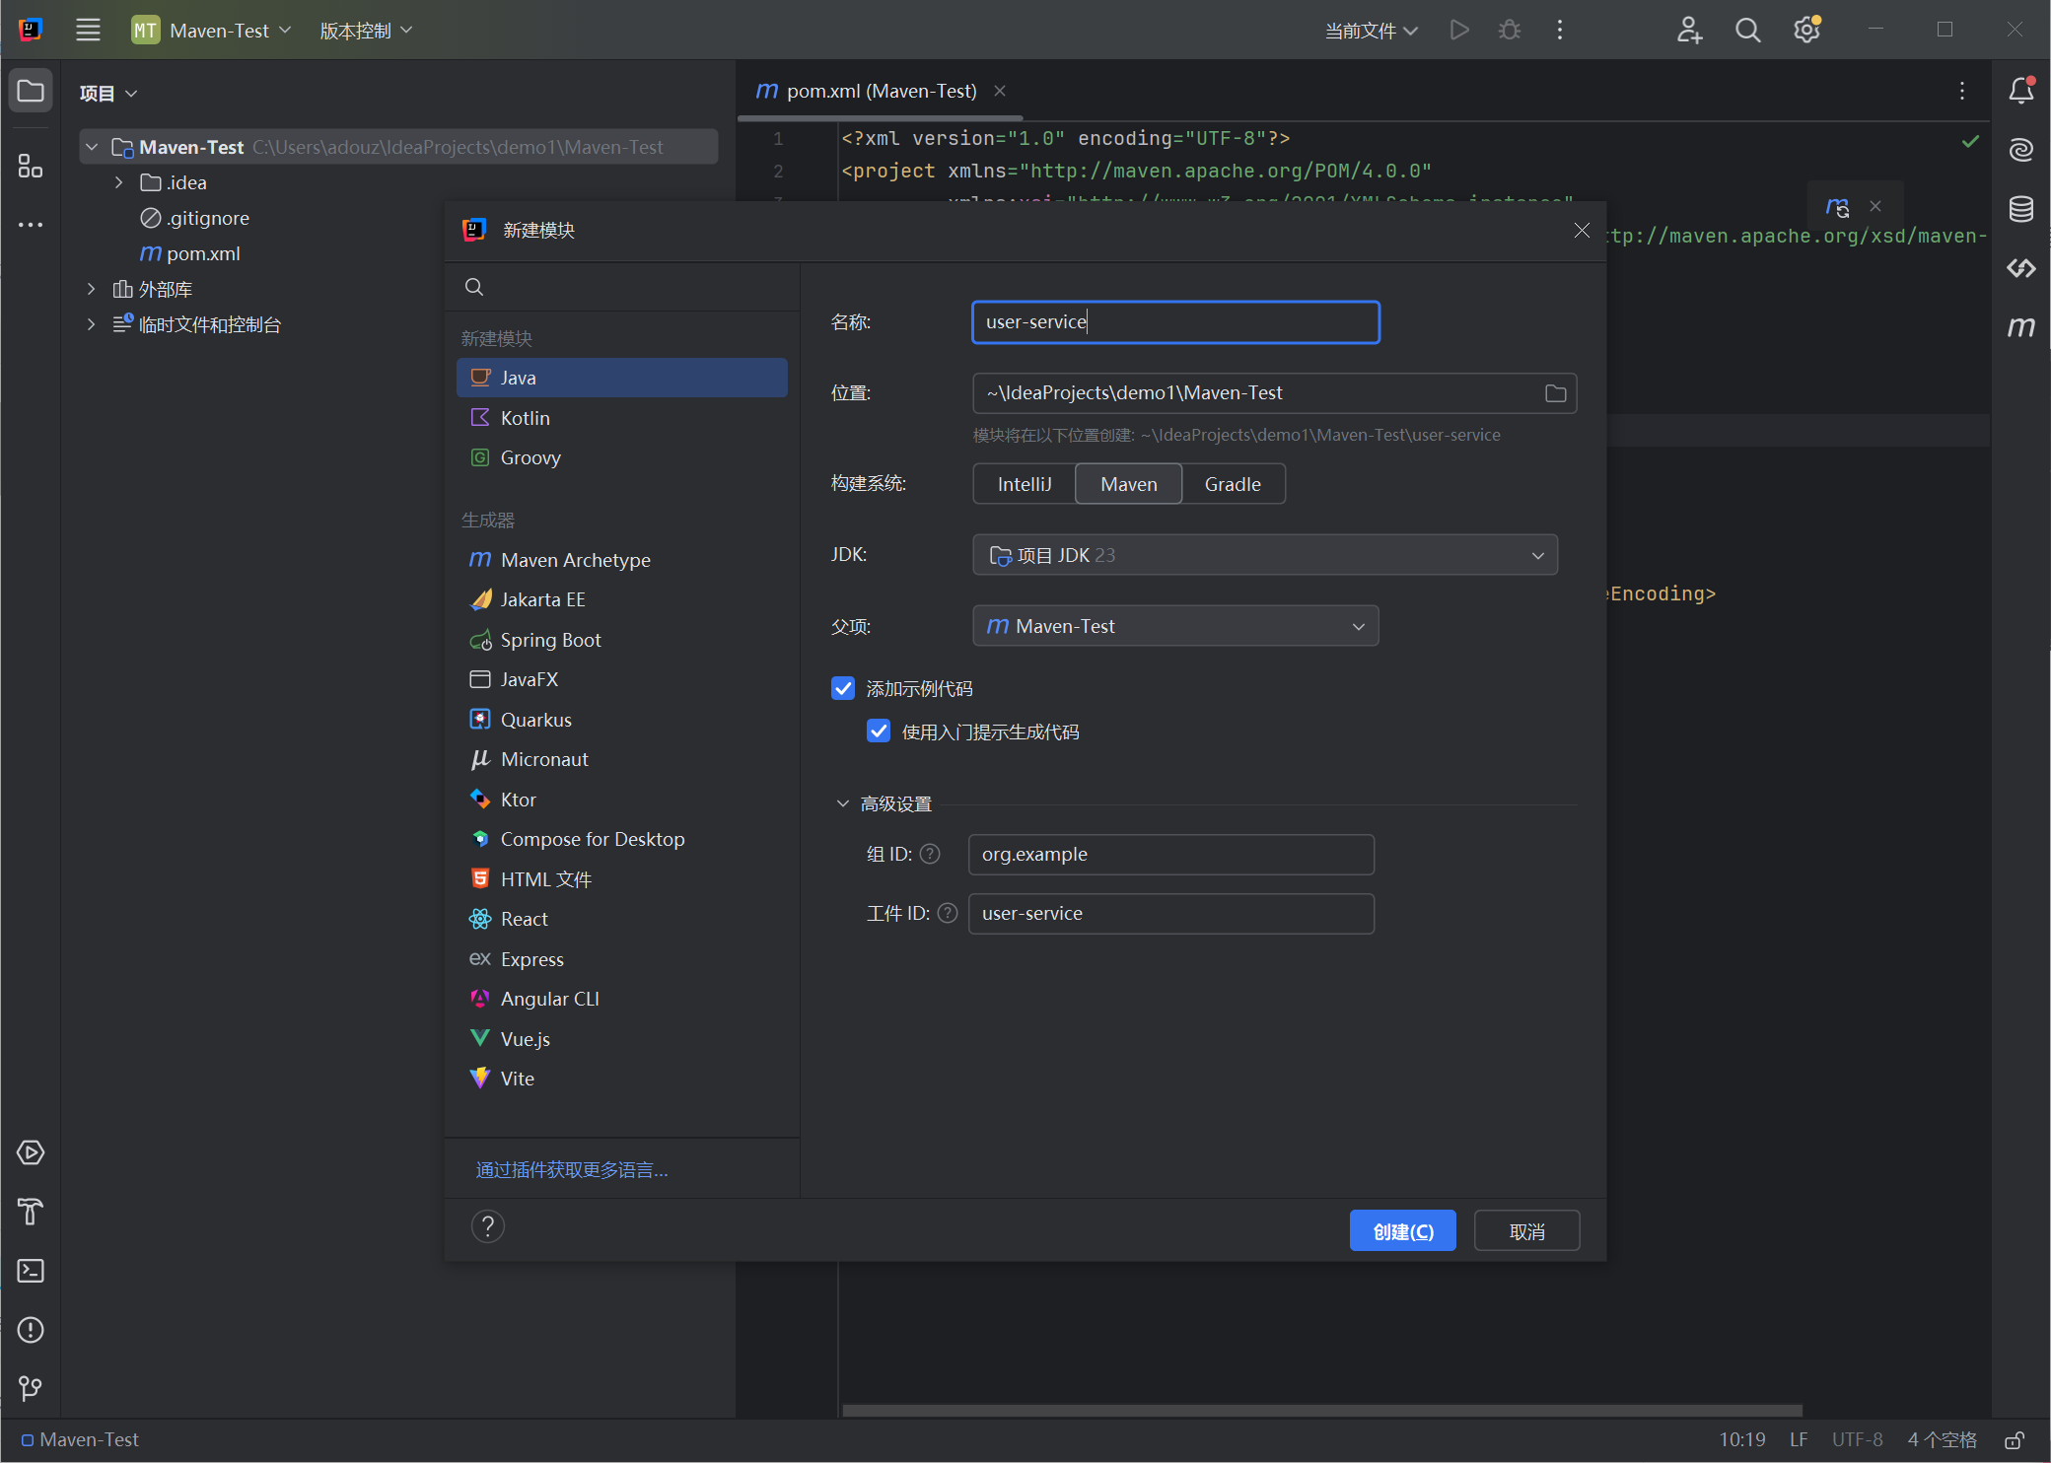Open the Structure tool window icon
The height and width of the screenshot is (1463, 2051).
click(31, 166)
